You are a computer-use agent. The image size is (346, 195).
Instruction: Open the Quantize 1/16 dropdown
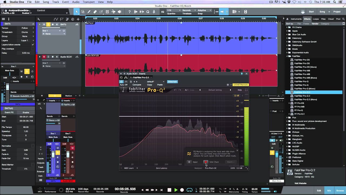tap(174, 10)
